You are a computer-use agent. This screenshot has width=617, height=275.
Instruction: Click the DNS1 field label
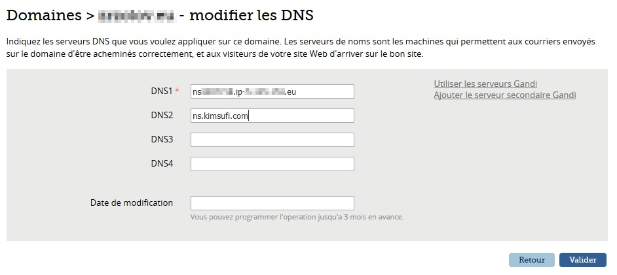pyautogui.click(x=160, y=91)
